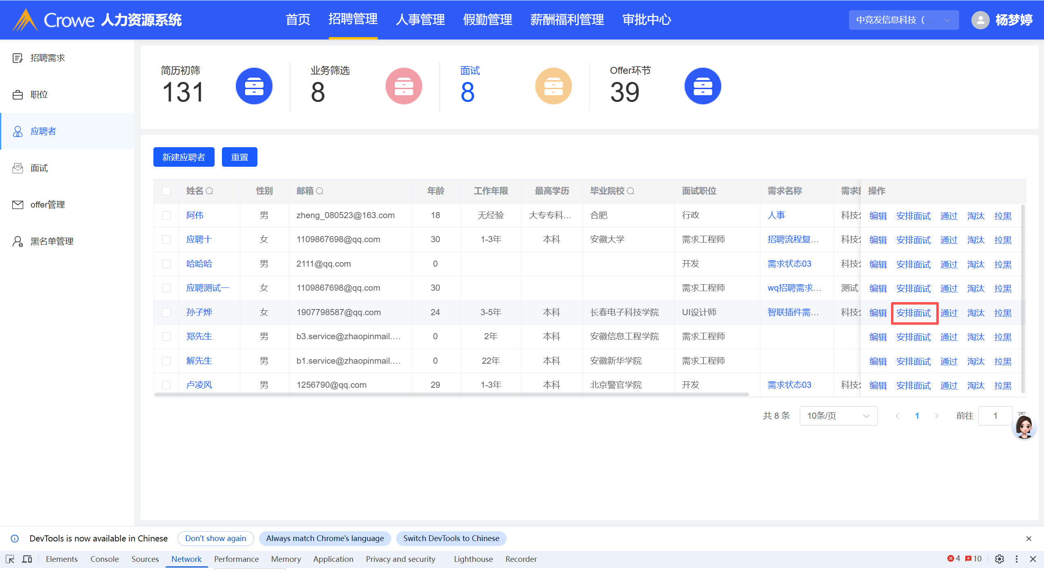Expand the 10条/页 page size selector
The width and height of the screenshot is (1044, 570).
(x=838, y=416)
